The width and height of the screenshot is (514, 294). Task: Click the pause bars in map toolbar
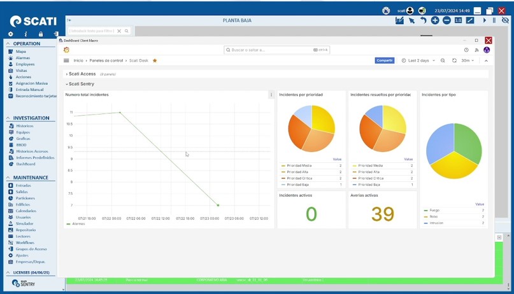coord(494,20)
